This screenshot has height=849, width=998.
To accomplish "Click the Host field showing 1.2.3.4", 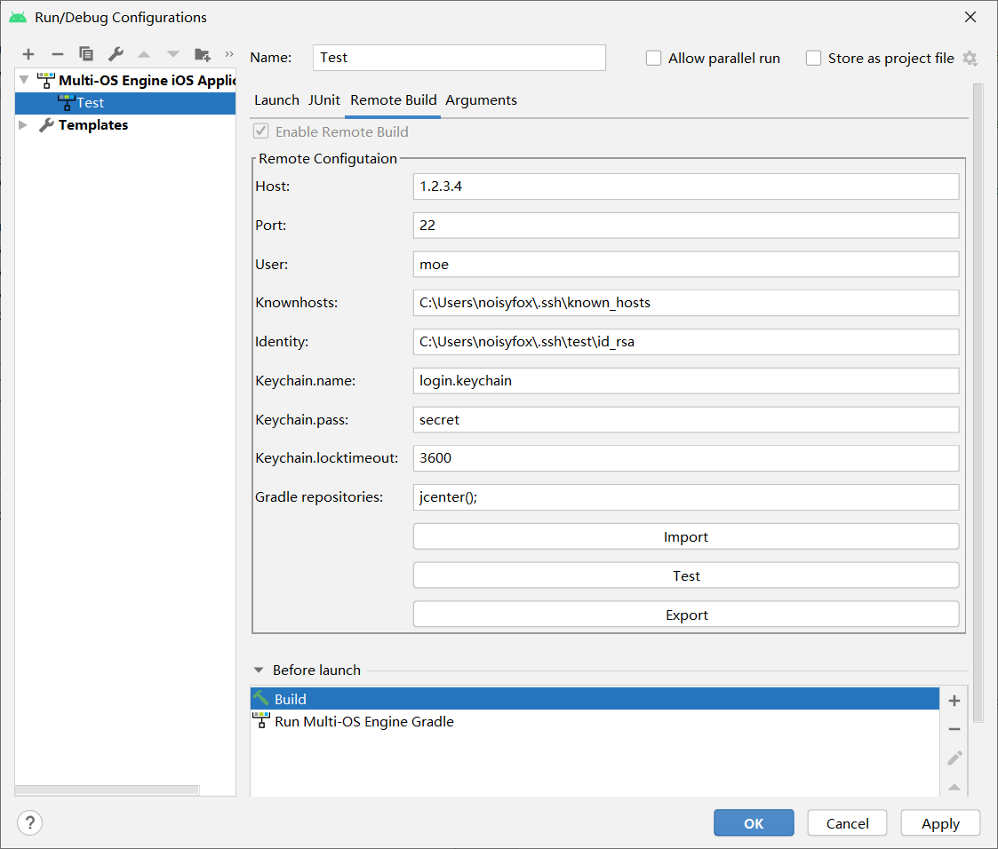I will (686, 186).
